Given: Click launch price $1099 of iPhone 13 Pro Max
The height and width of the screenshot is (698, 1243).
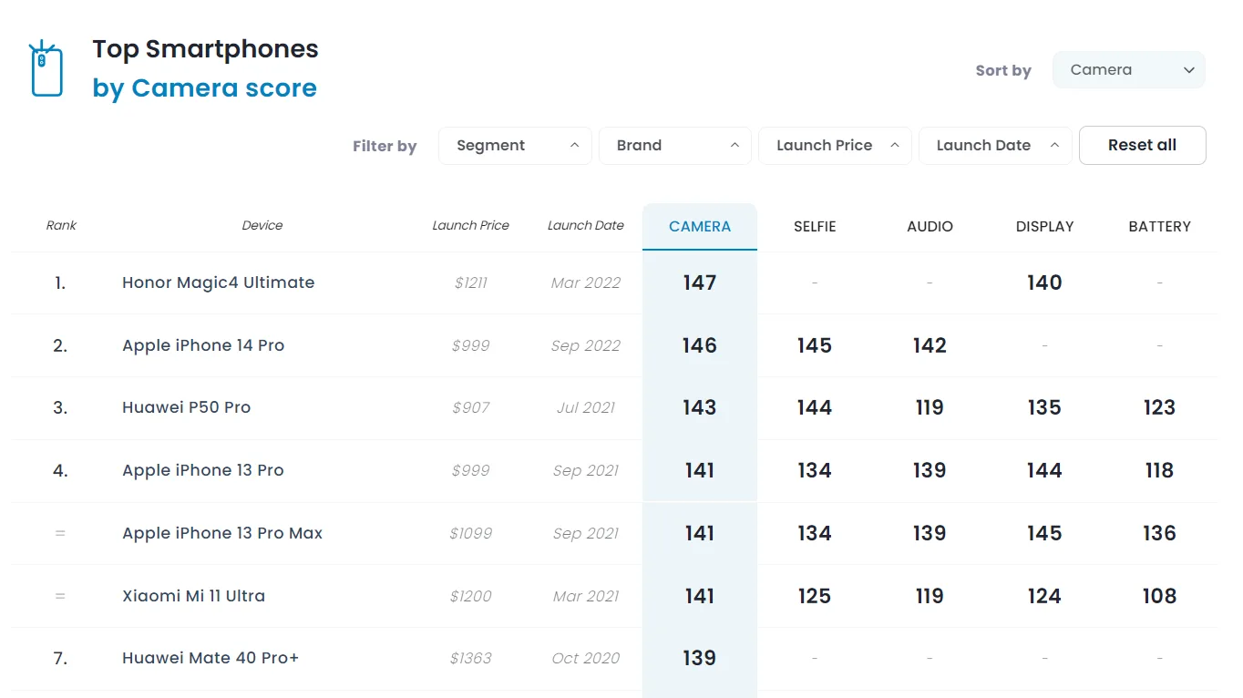Looking at the screenshot, I should point(470,533).
